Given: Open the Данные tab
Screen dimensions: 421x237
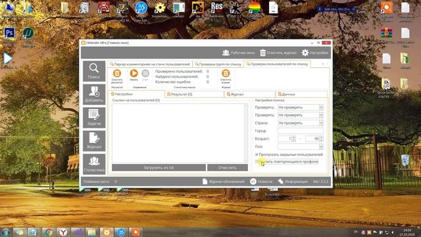Looking at the screenshot, I should click(x=301, y=94).
